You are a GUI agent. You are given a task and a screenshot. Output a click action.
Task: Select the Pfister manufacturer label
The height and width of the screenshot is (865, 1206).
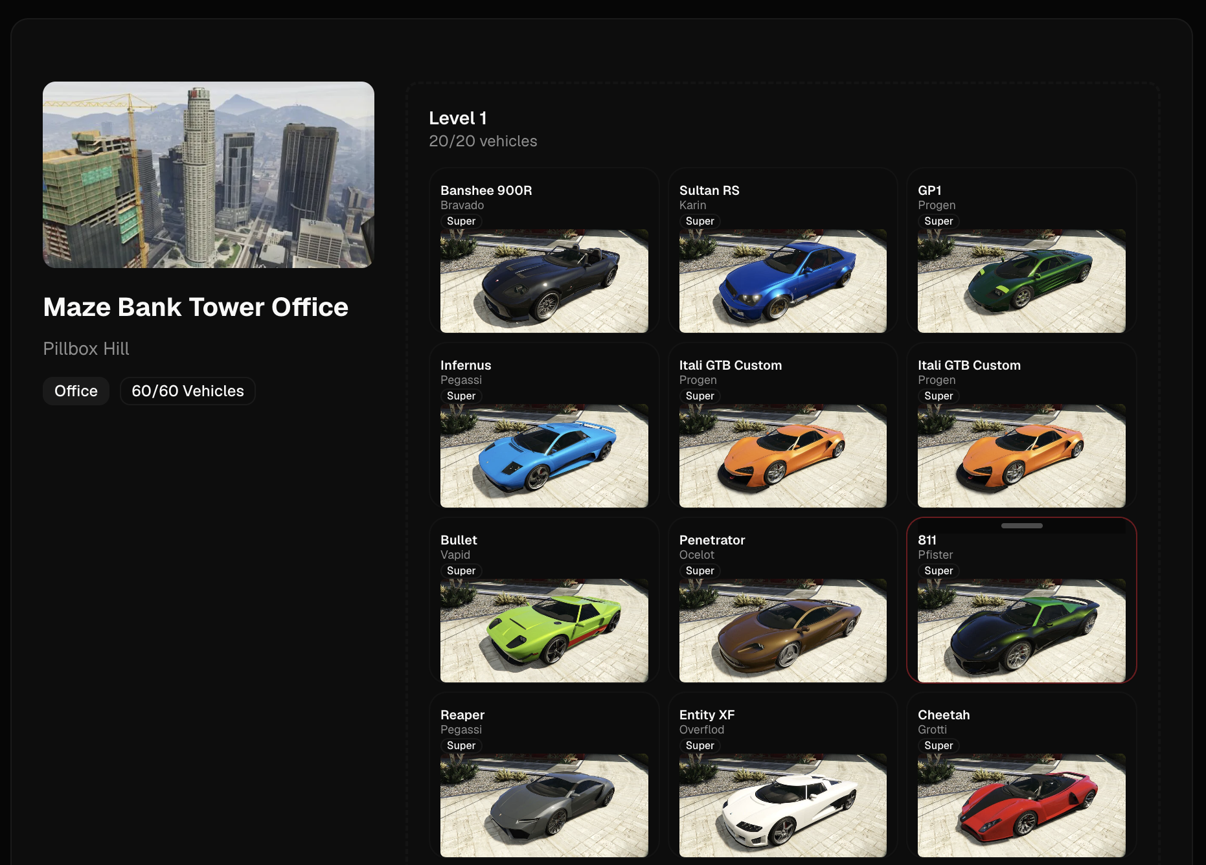pyautogui.click(x=935, y=555)
